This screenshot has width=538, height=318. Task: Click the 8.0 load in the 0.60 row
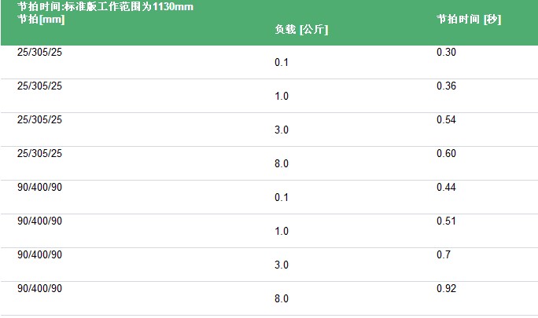[282, 163]
